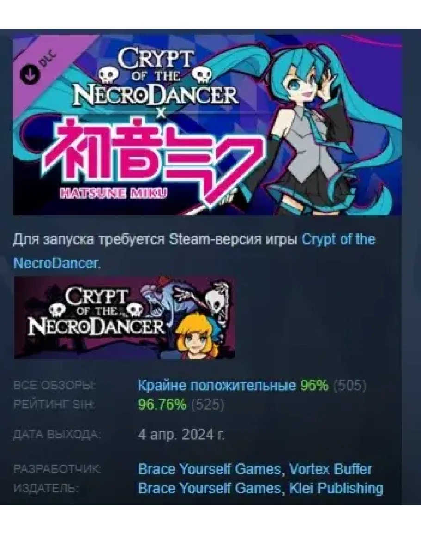Click the РЕЙТИНГ SIH label
421x534 pixels.
[54, 405]
